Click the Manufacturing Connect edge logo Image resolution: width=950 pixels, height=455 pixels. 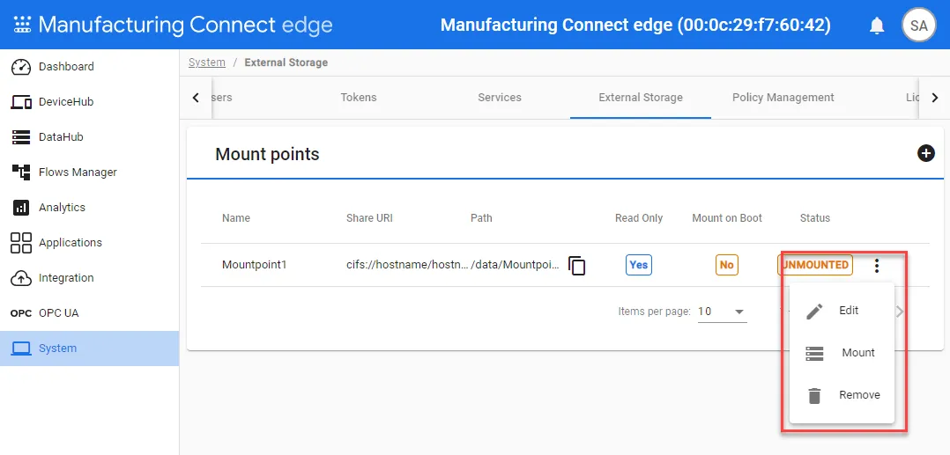pos(173,25)
